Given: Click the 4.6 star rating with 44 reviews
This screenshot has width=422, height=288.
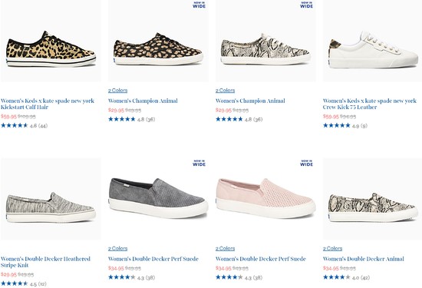Looking at the screenshot, I should coord(24,125).
